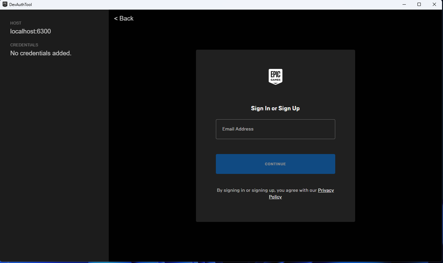443x263 pixels.
Task: Click the HOST label in sidebar
Action: (16, 23)
